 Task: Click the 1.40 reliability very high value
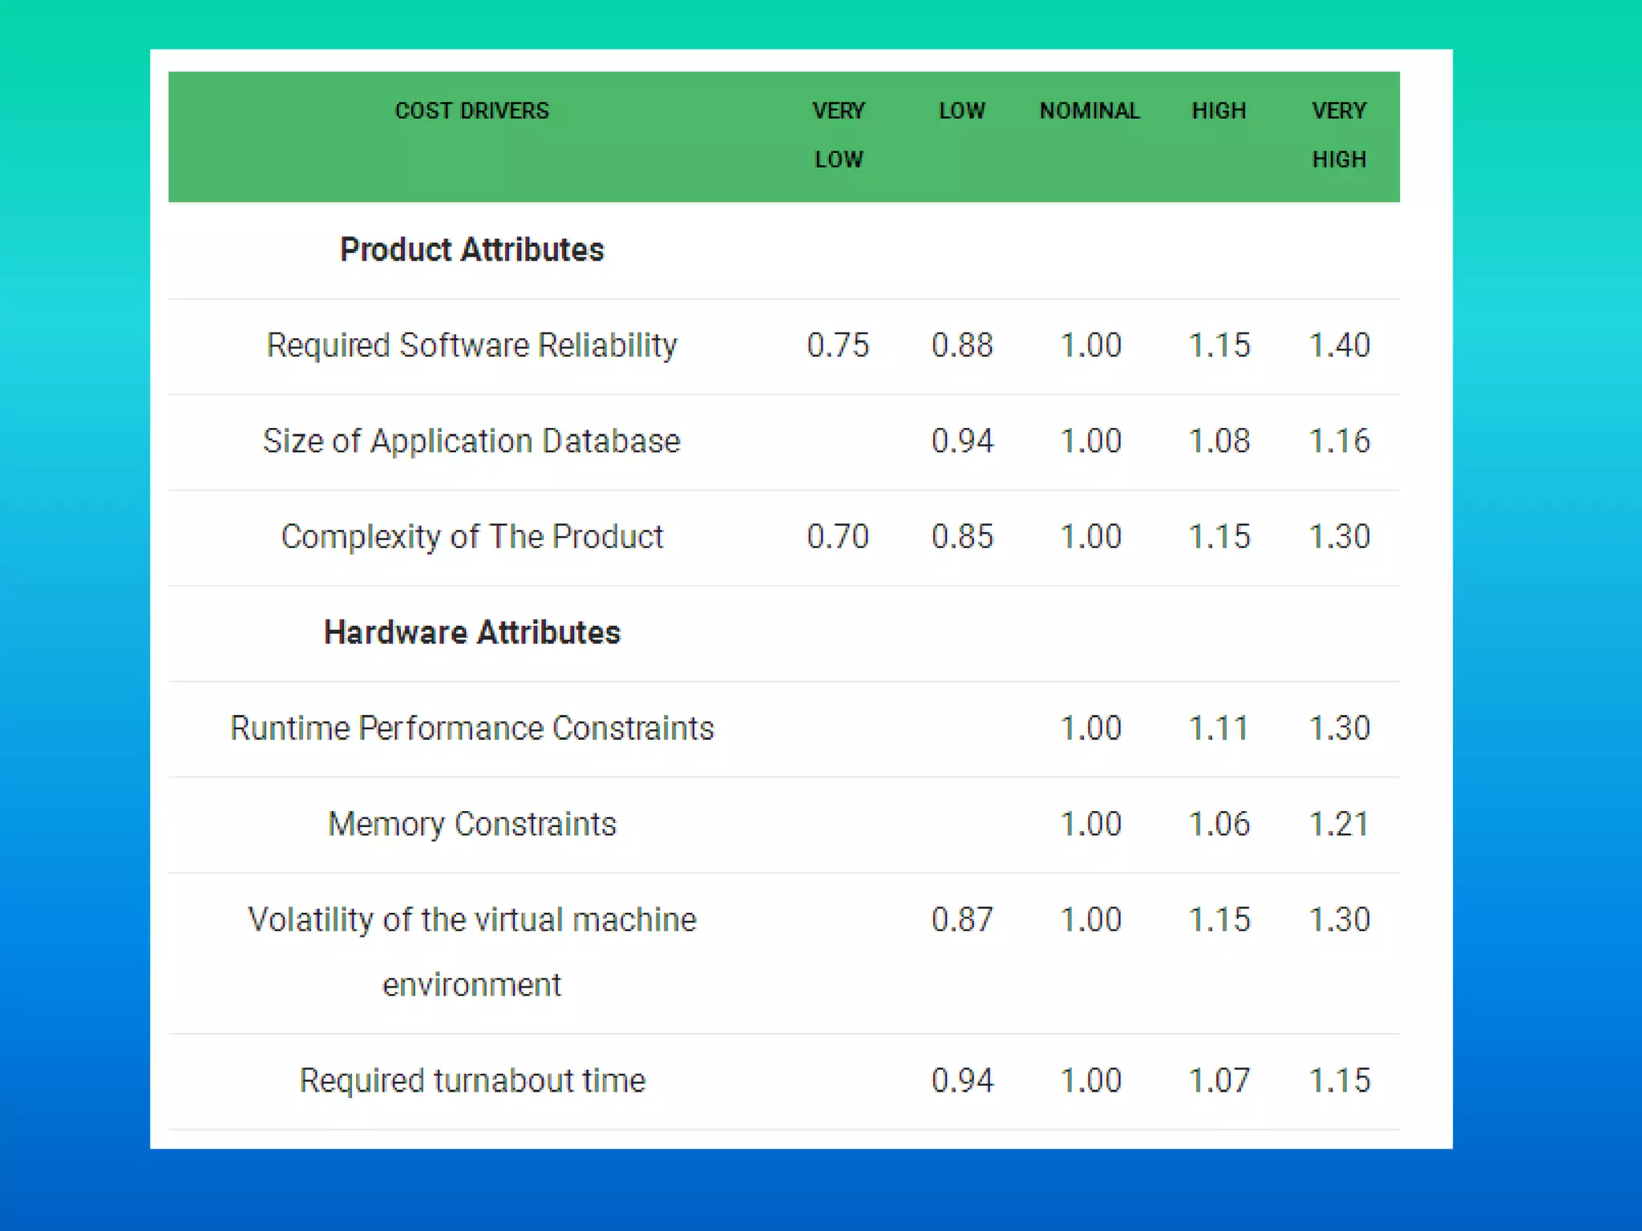1339,345
